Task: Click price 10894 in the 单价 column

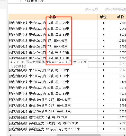Action: (122, 41)
